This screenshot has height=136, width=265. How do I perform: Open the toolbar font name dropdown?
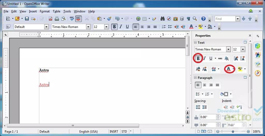click(x=88, y=27)
